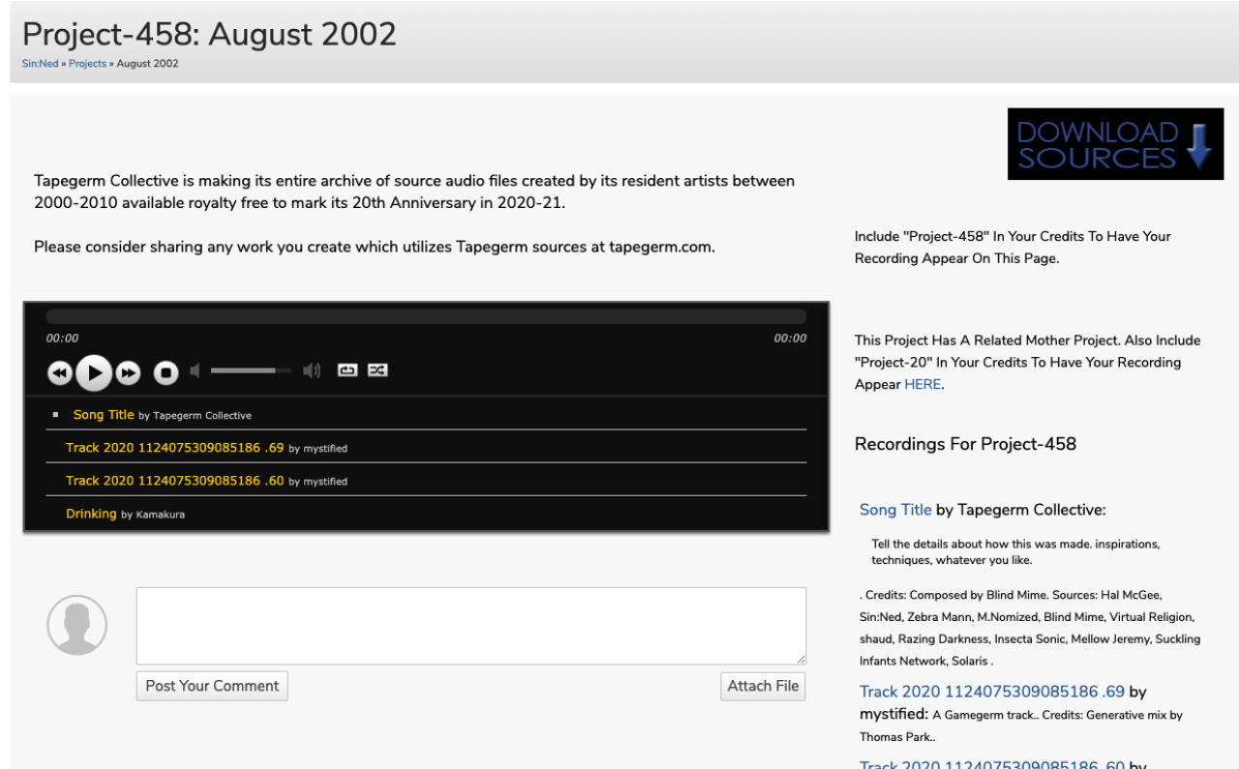This screenshot has height=769, width=1239.
Task: Click the Post Your Comment button
Action: click(212, 686)
